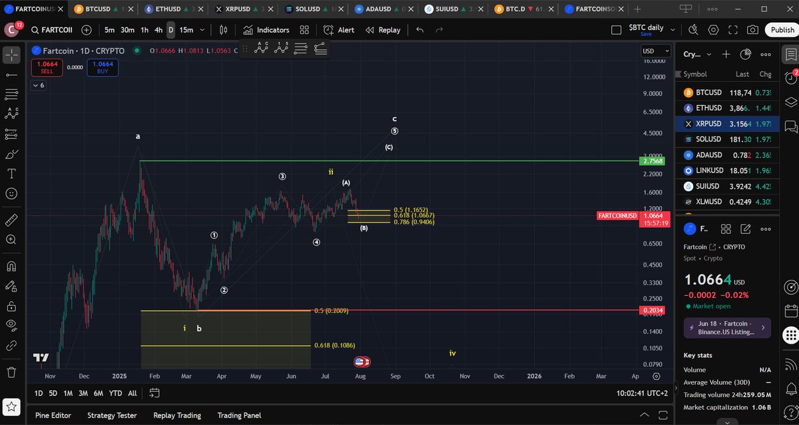The image size is (799, 425).
Task: Expand the collapsed indicators legend 6
Action: [38, 85]
